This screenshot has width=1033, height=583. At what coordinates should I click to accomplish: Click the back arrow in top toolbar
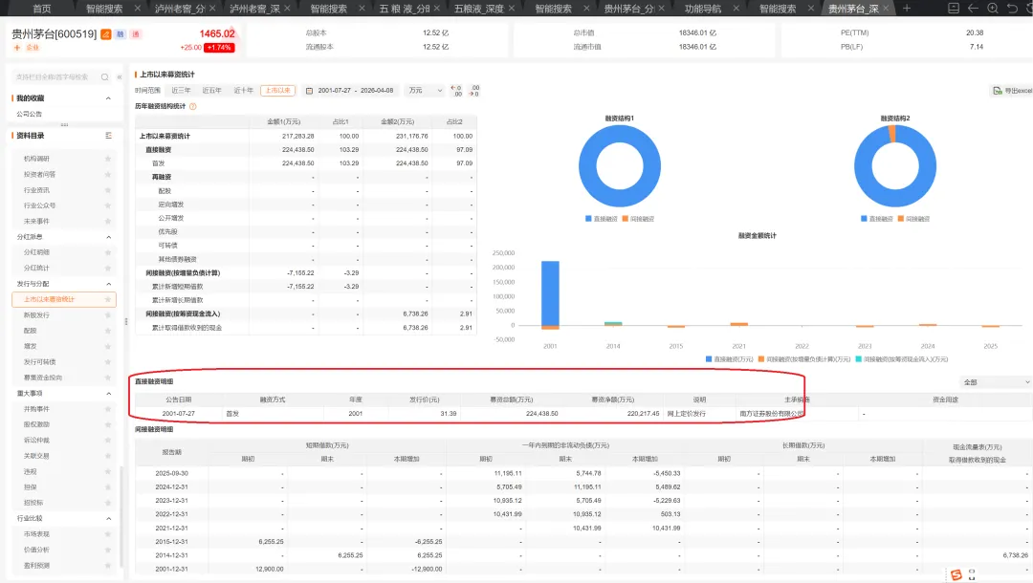[973, 9]
